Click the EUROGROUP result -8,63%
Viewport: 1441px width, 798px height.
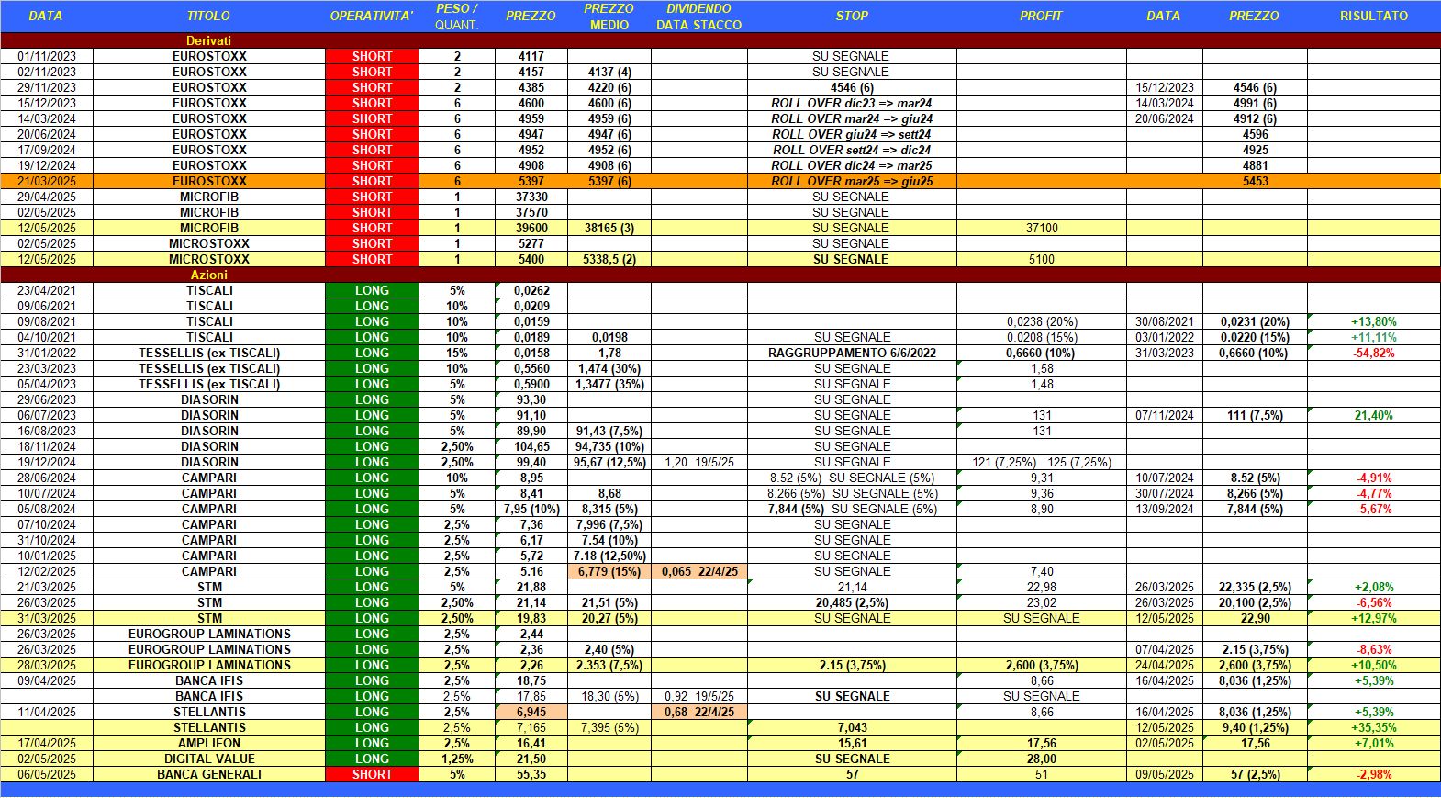pos(1374,649)
